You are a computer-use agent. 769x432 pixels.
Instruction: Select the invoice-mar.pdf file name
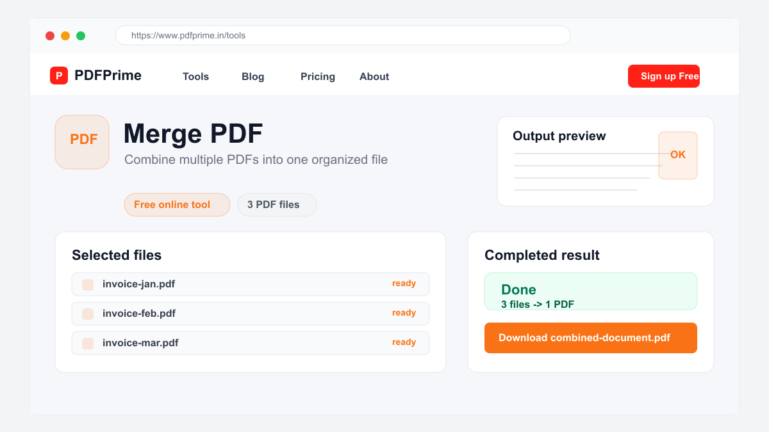[140, 343]
